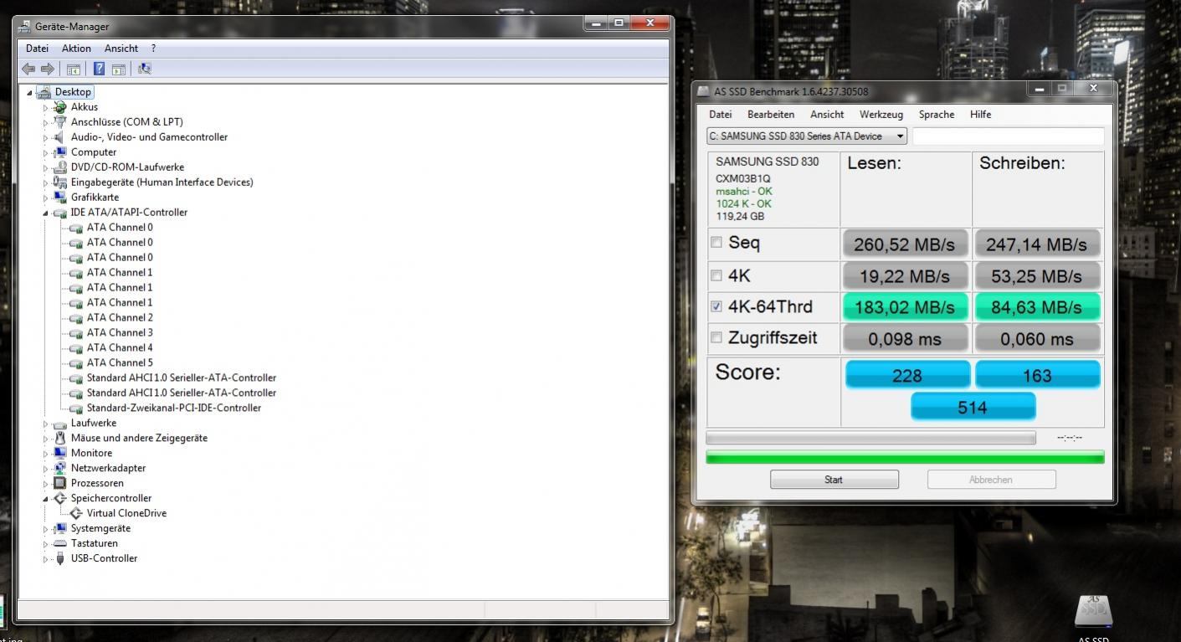The height and width of the screenshot is (642, 1181).
Task: Click the msahci - OK status text
Action: pyautogui.click(x=744, y=191)
